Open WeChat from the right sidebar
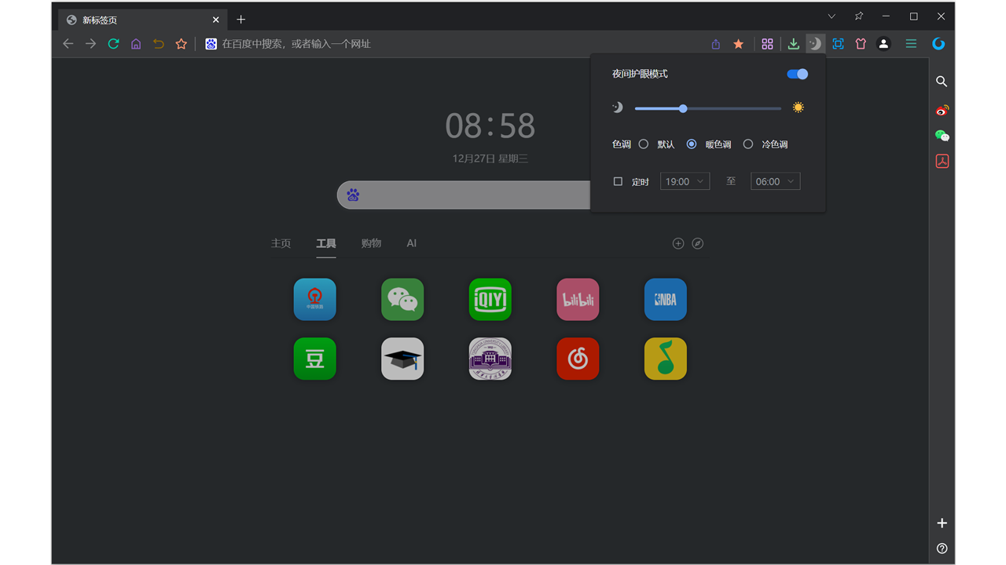 click(942, 135)
